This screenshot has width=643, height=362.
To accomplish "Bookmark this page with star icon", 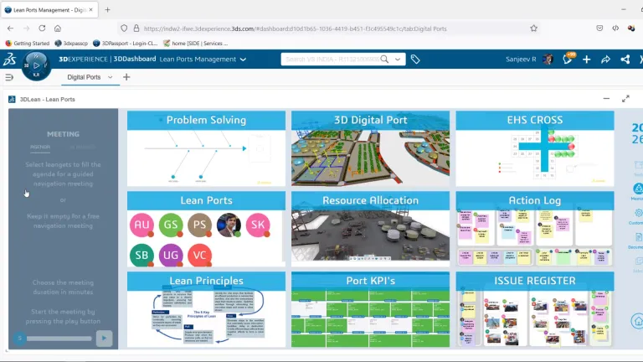I will point(533,28).
